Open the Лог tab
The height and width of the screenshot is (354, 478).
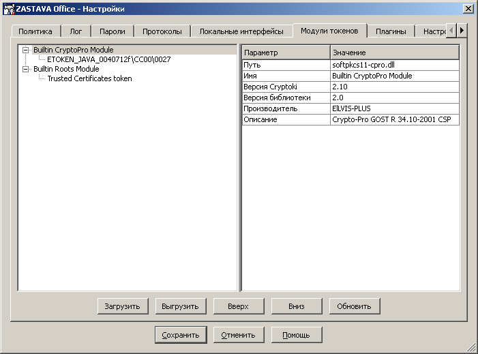click(76, 31)
